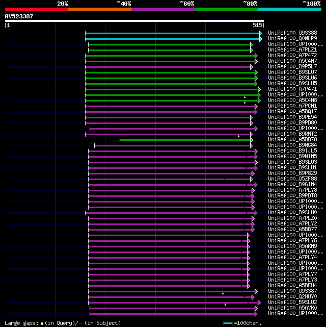
Task: Select the UniRef100_A7PLY3 label
Action: coord(292,280)
